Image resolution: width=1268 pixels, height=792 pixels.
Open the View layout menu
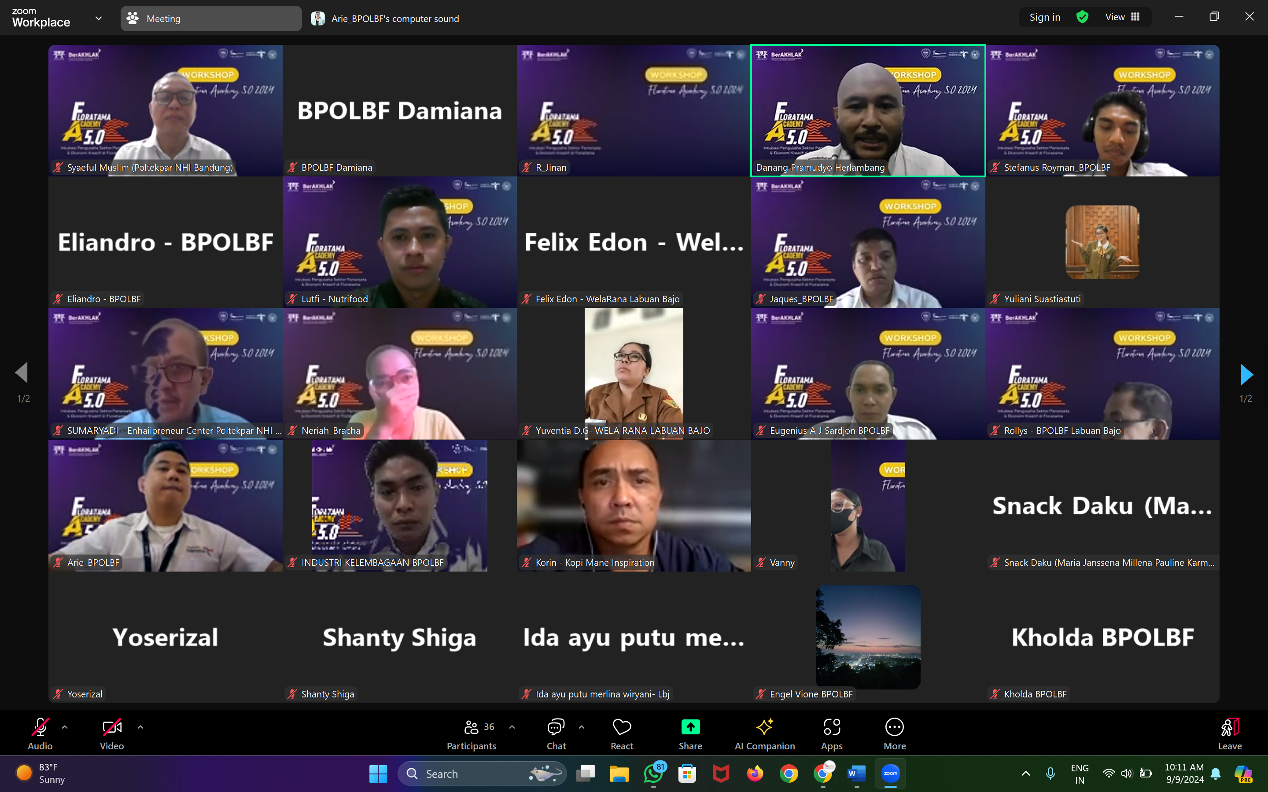point(1122,17)
